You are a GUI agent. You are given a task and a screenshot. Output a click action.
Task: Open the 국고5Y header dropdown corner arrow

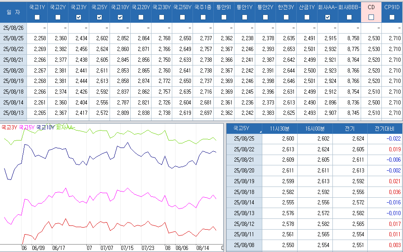coord(260,131)
